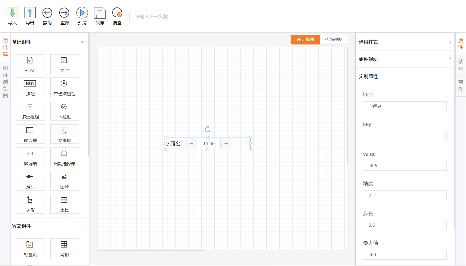This screenshot has height=266, width=466.
Task: Pick the 滑块 slider component
Action: pyautogui.click(x=30, y=180)
